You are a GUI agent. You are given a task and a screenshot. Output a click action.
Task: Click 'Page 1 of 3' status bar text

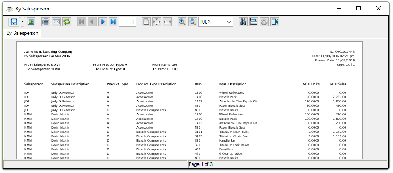(200, 164)
